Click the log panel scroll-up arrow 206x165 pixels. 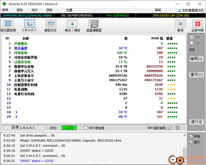pyautogui.click(x=184, y=135)
